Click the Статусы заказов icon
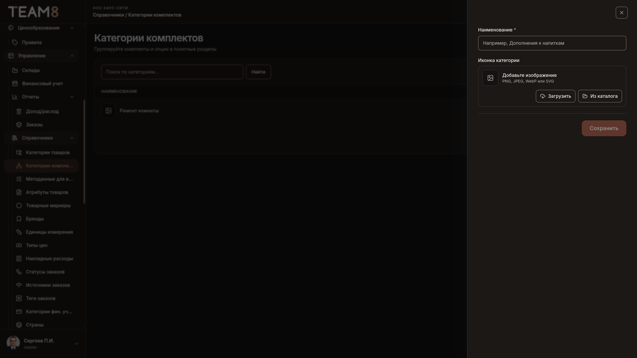Image resolution: width=637 pixels, height=358 pixels. click(x=19, y=272)
